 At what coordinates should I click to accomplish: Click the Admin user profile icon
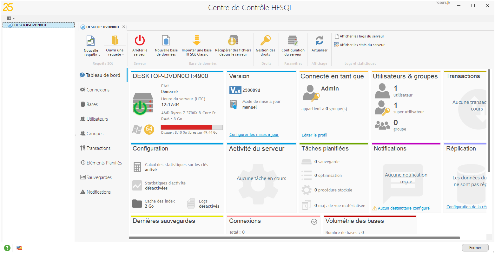pyautogui.click(x=311, y=93)
